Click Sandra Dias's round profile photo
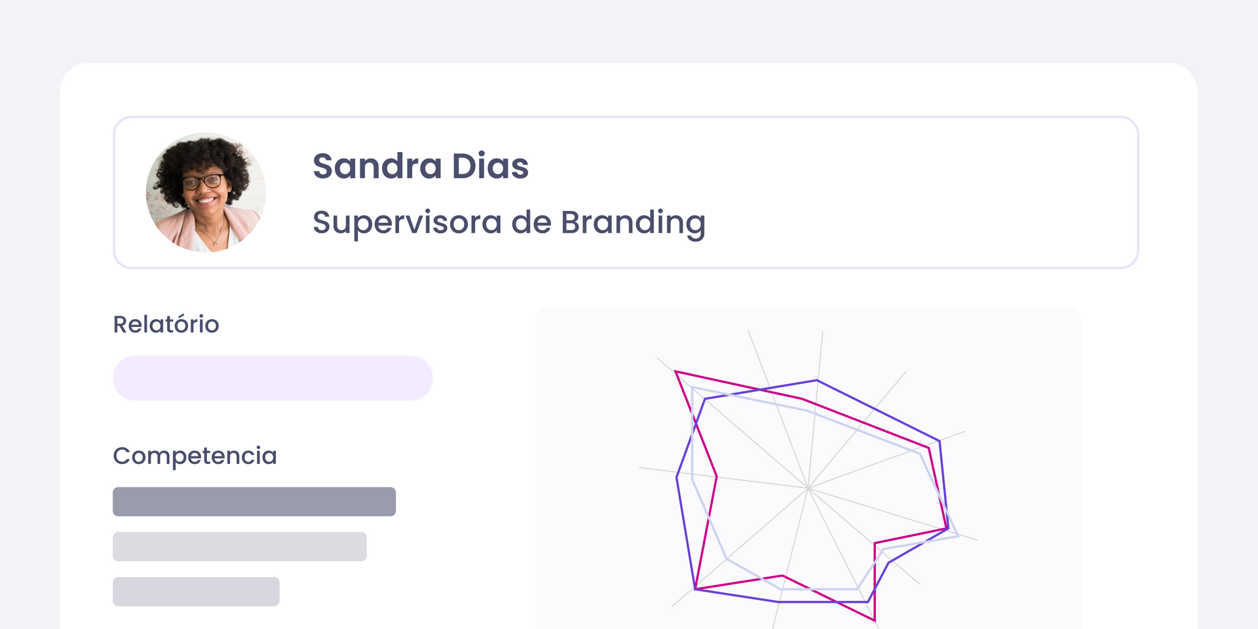This screenshot has height=629, width=1258. click(x=206, y=193)
